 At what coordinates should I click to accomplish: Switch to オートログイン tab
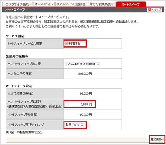[44, 4]
